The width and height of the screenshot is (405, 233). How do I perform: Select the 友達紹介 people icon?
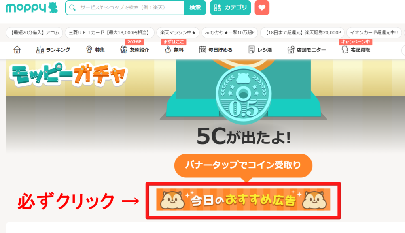124,49
